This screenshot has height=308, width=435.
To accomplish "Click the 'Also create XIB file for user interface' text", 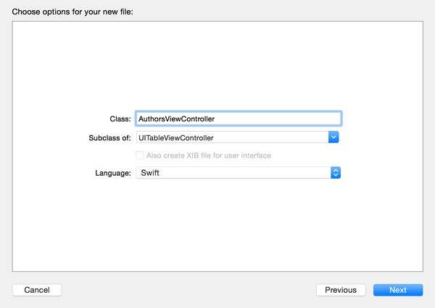I will click(x=209, y=155).
